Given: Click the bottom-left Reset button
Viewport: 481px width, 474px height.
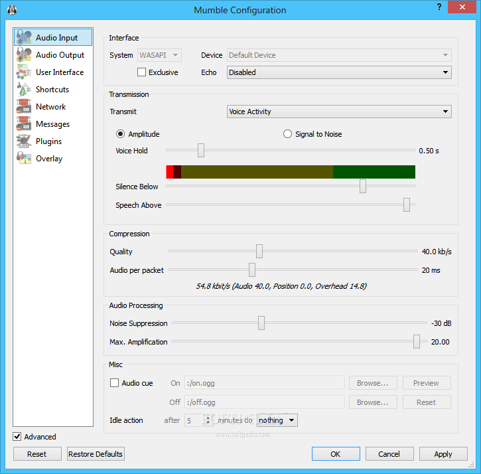Looking at the screenshot, I should tap(37, 453).
